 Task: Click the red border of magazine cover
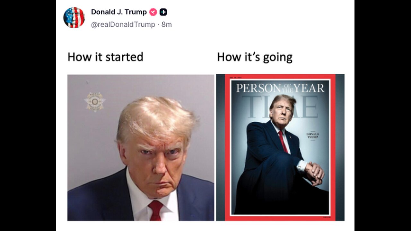[228, 148]
